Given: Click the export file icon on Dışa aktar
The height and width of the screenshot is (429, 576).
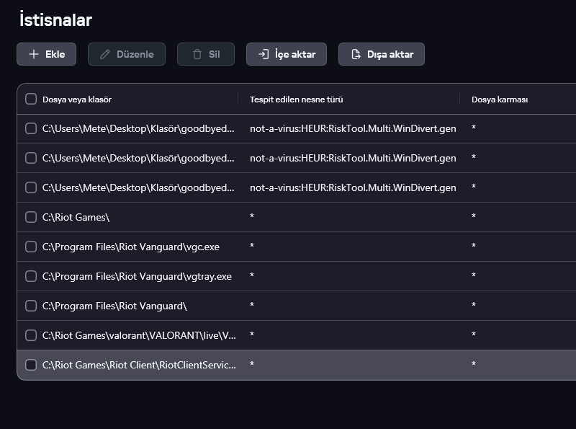Looking at the screenshot, I should (355, 54).
